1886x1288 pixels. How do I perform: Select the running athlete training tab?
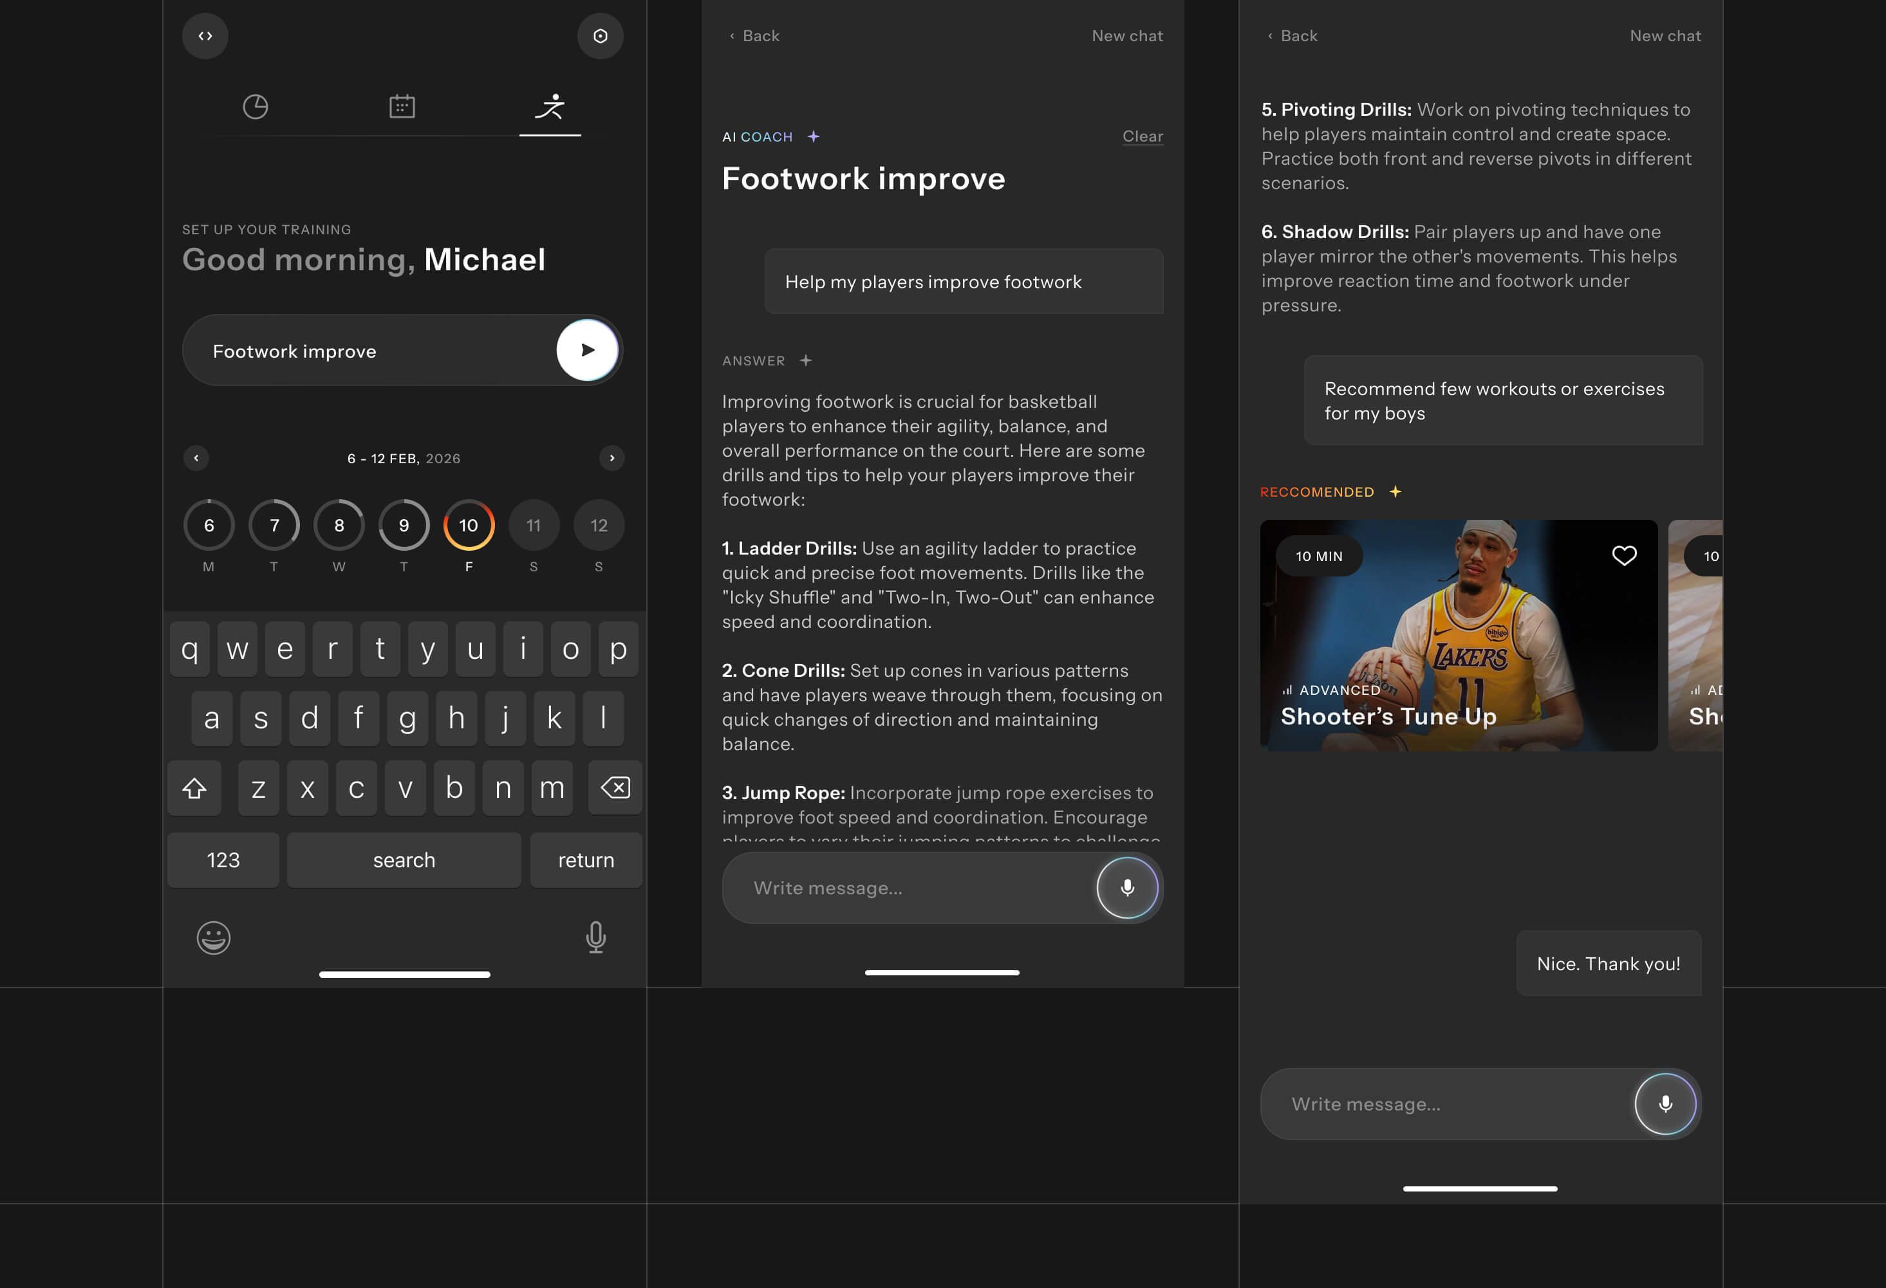(550, 107)
